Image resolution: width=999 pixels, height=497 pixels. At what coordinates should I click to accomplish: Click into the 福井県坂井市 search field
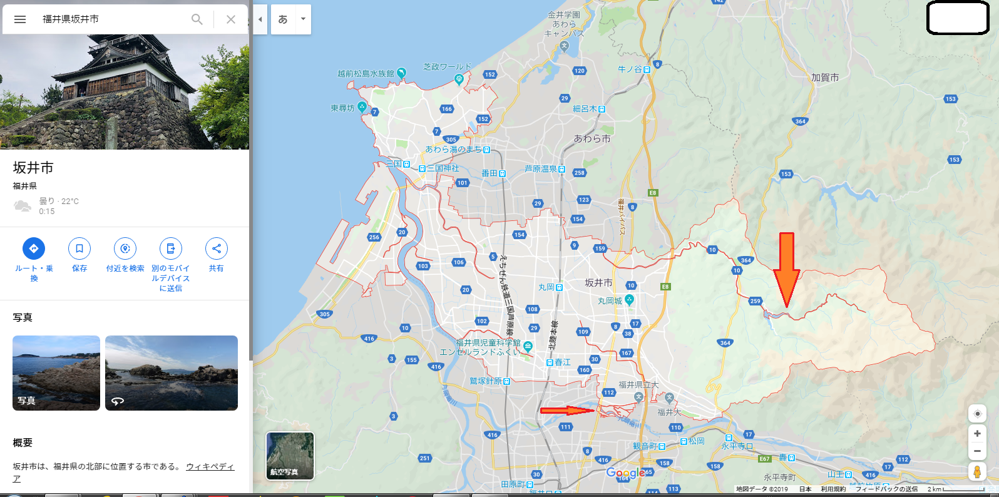pos(113,19)
